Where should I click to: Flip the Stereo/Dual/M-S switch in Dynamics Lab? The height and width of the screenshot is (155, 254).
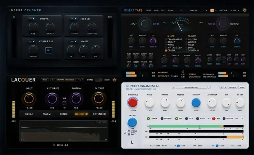pyautogui.click(x=129, y=133)
